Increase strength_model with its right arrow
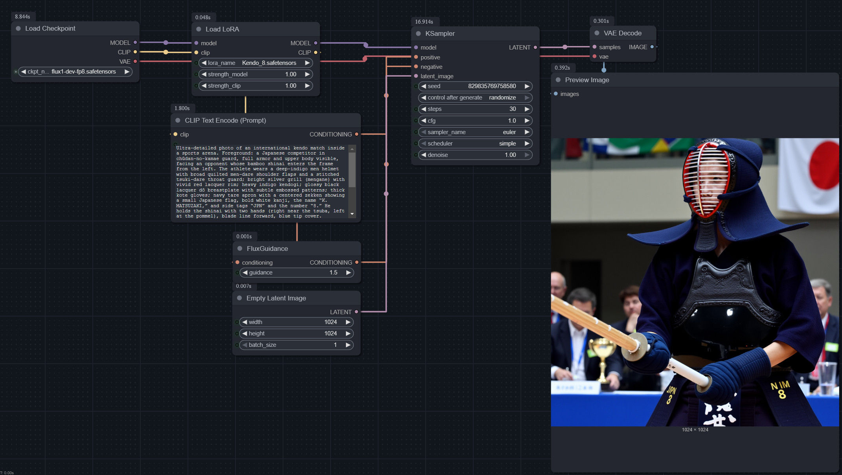Viewport: 842px width, 475px height. tap(307, 74)
